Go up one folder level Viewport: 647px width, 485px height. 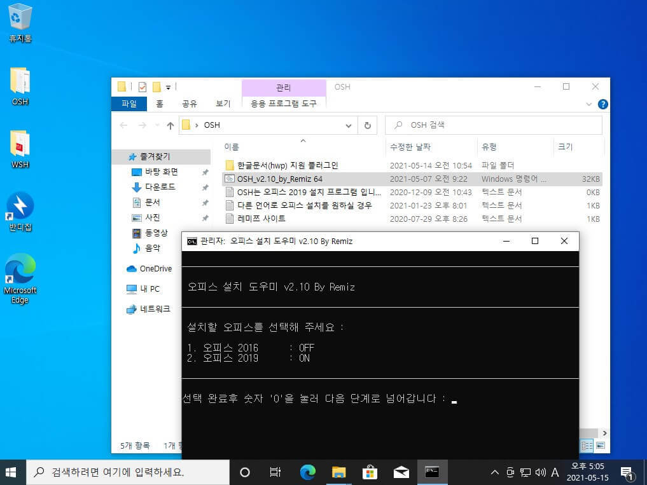[170, 125]
